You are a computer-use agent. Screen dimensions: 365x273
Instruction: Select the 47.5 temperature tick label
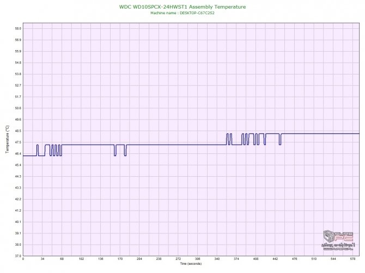pos(18,142)
